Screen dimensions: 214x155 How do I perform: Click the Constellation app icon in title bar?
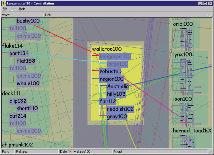[x=3, y=3]
